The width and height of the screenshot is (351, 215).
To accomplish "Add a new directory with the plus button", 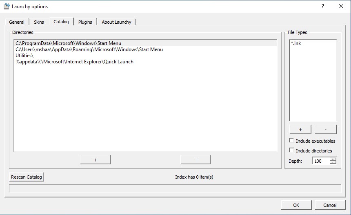I will tap(95, 160).
